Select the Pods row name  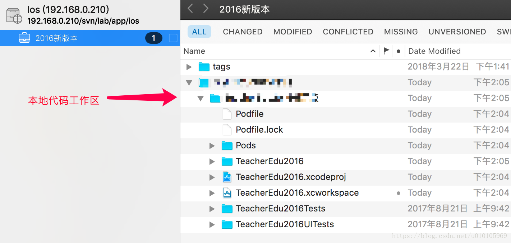pyautogui.click(x=246, y=146)
